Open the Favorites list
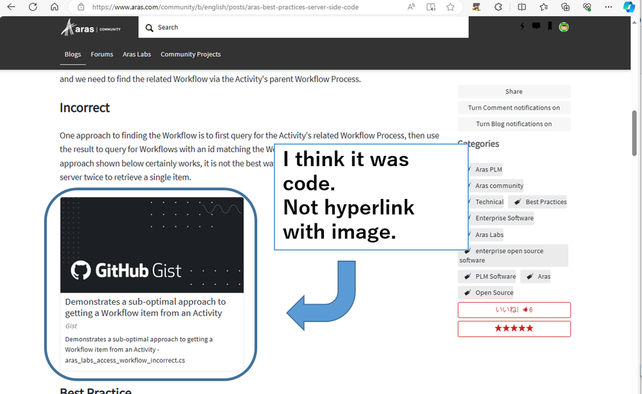 coord(544,7)
